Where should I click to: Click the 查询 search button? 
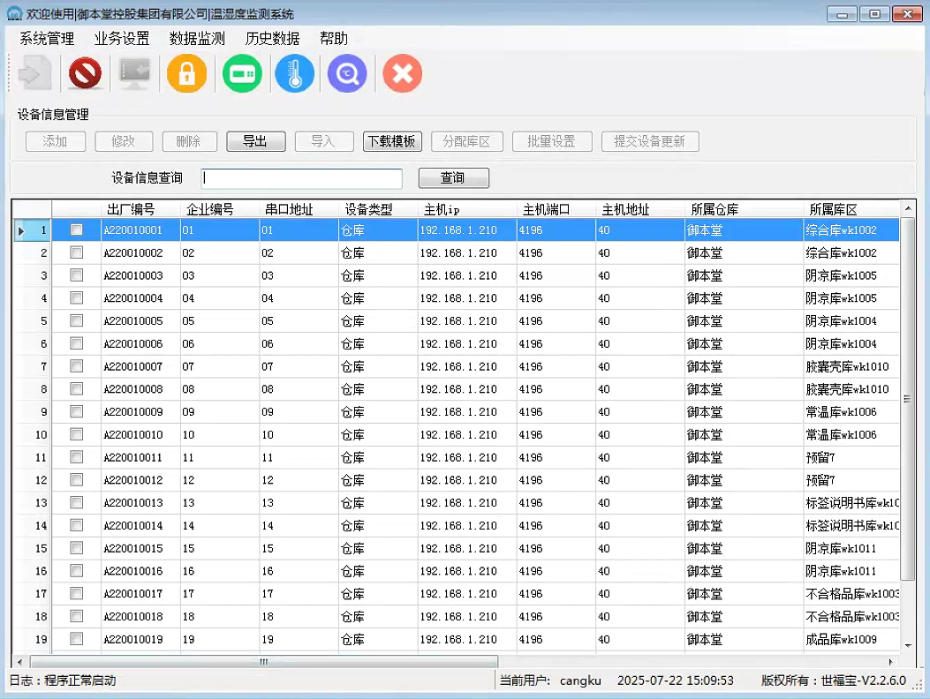tap(453, 178)
